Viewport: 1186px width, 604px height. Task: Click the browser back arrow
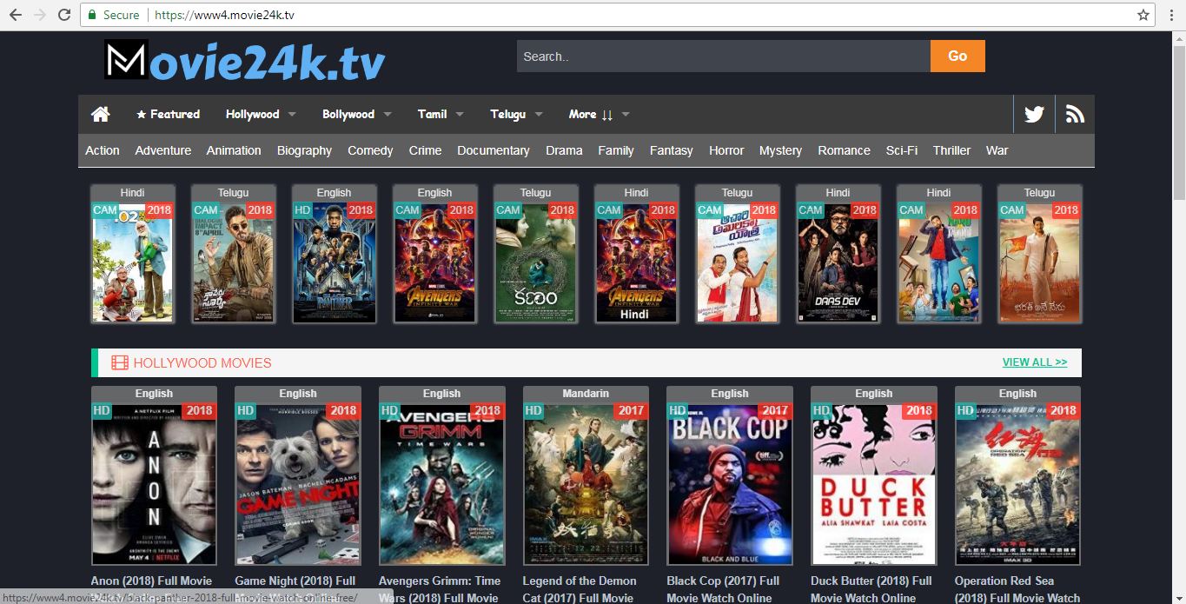click(15, 15)
